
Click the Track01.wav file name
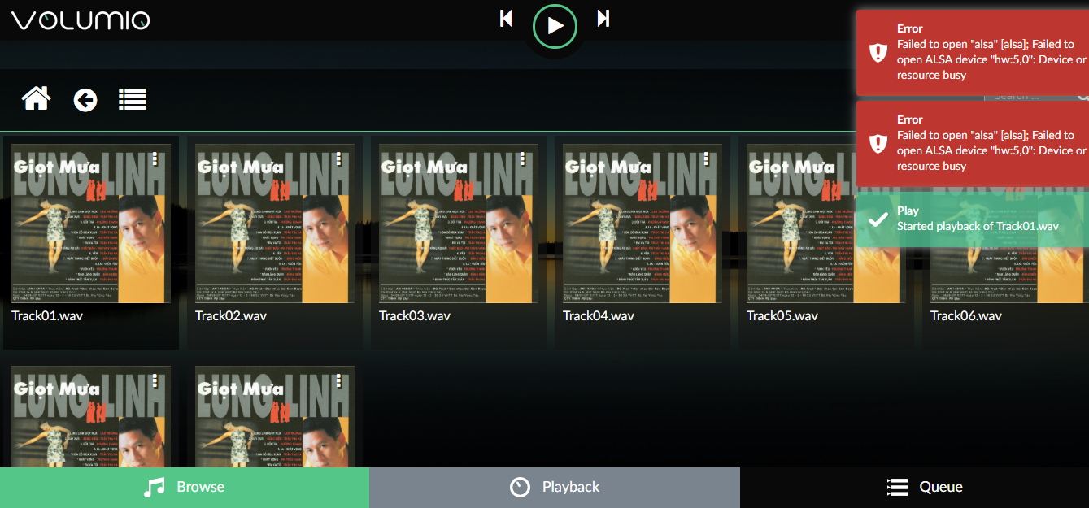tap(47, 315)
